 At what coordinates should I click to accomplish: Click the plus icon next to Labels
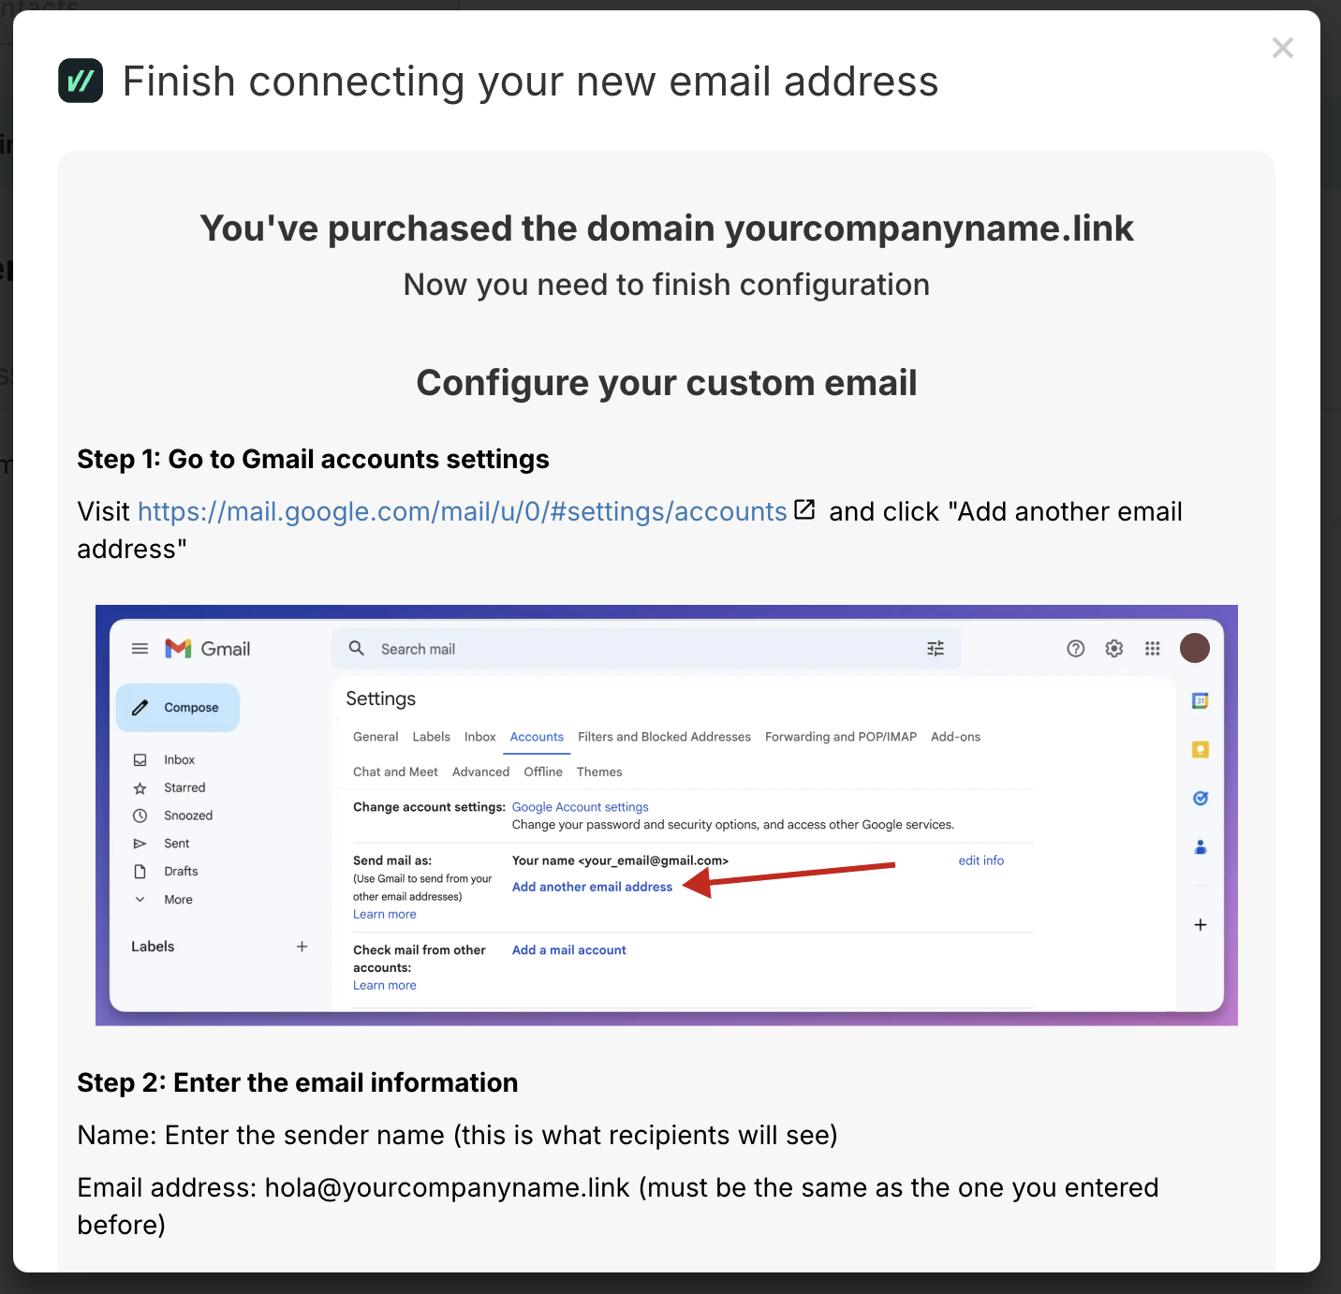click(x=302, y=947)
